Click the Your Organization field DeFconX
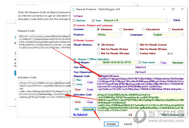Screen dimensions: 189x128 click(x=140, y=72)
